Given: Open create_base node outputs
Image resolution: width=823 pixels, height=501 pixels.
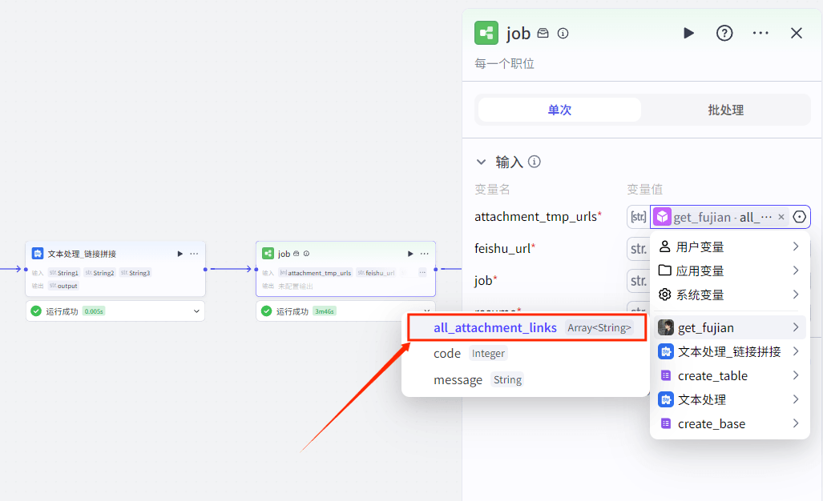Looking at the screenshot, I should click(729, 424).
